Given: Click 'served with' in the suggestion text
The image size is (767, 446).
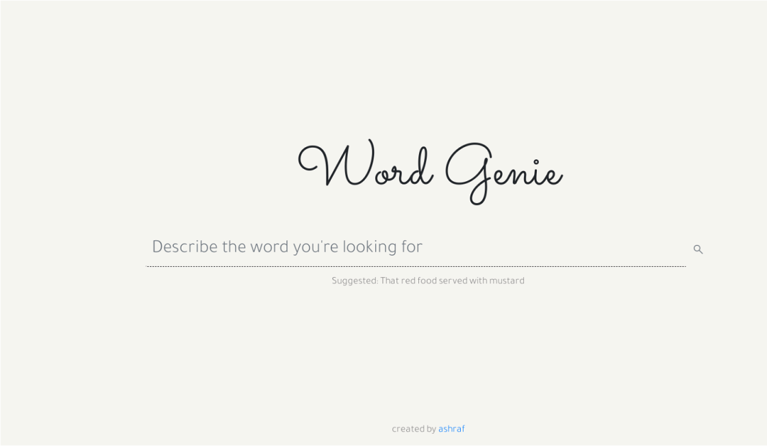Looking at the screenshot, I should tap(462, 281).
